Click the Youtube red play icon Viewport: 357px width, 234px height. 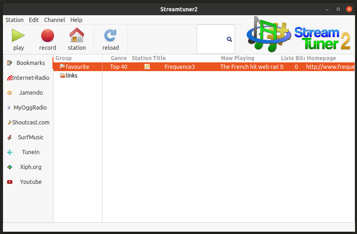[10, 182]
